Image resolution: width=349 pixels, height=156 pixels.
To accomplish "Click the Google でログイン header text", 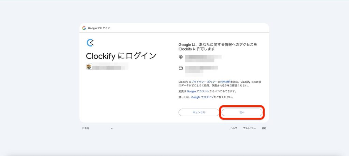I will (99, 28).
